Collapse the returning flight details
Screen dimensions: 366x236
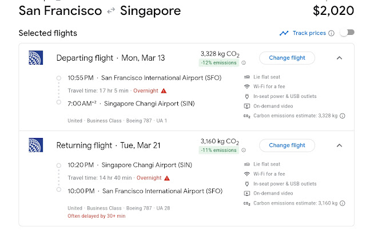click(339, 145)
